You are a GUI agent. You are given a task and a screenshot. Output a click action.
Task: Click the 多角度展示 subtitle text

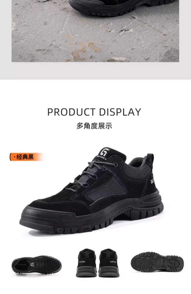tap(94, 126)
